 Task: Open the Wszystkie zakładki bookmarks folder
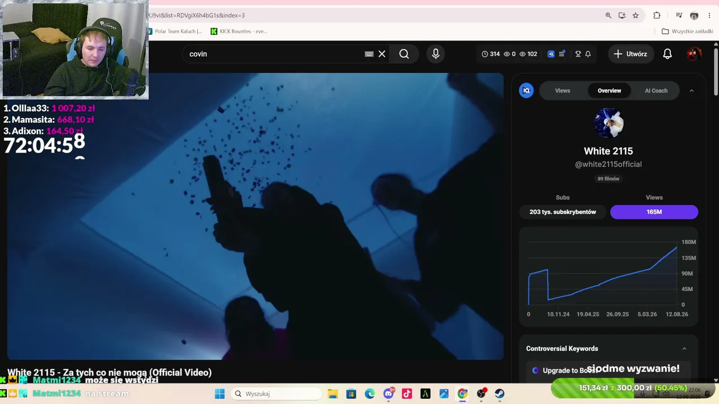pos(688,31)
